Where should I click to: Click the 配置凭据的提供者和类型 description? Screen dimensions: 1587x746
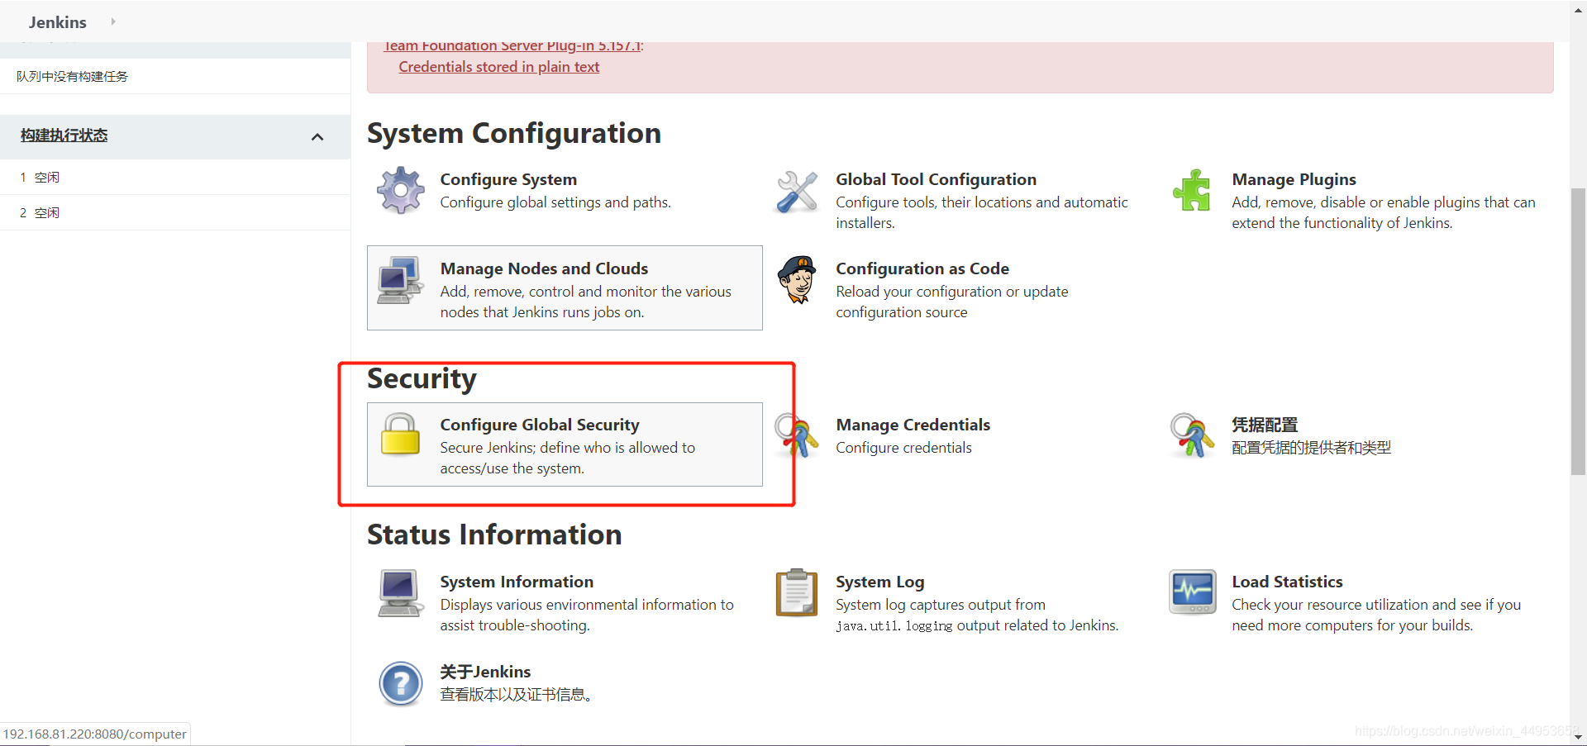pos(1311,448)
